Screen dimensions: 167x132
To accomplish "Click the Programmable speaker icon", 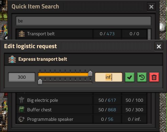I will [22, 119].
